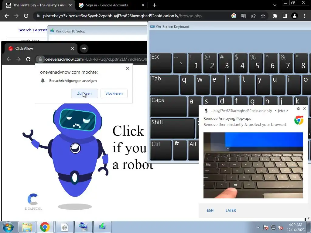
Task: Click the Windows 10 Setup window title
Action: [70, 31]
